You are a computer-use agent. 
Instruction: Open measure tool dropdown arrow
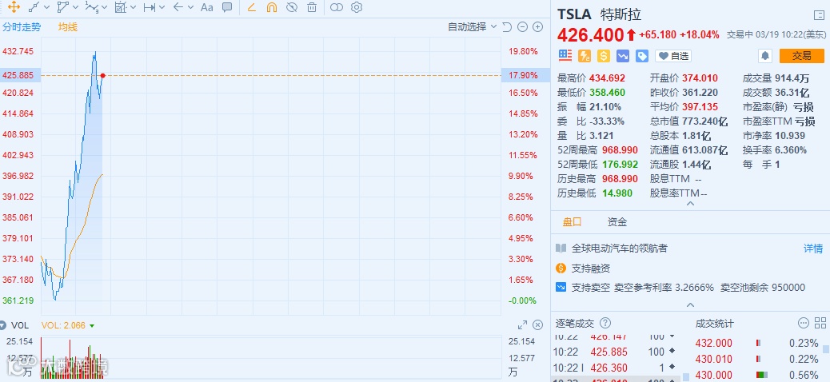133,7
